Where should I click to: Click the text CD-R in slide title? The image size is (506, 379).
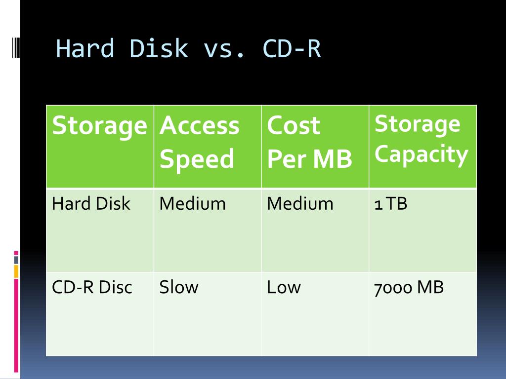pos(292,48)
